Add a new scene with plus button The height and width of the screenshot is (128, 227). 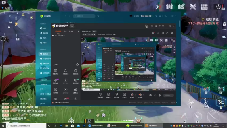79,31
